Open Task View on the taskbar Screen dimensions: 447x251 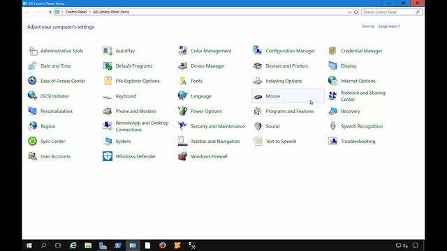tap(58, 245)
